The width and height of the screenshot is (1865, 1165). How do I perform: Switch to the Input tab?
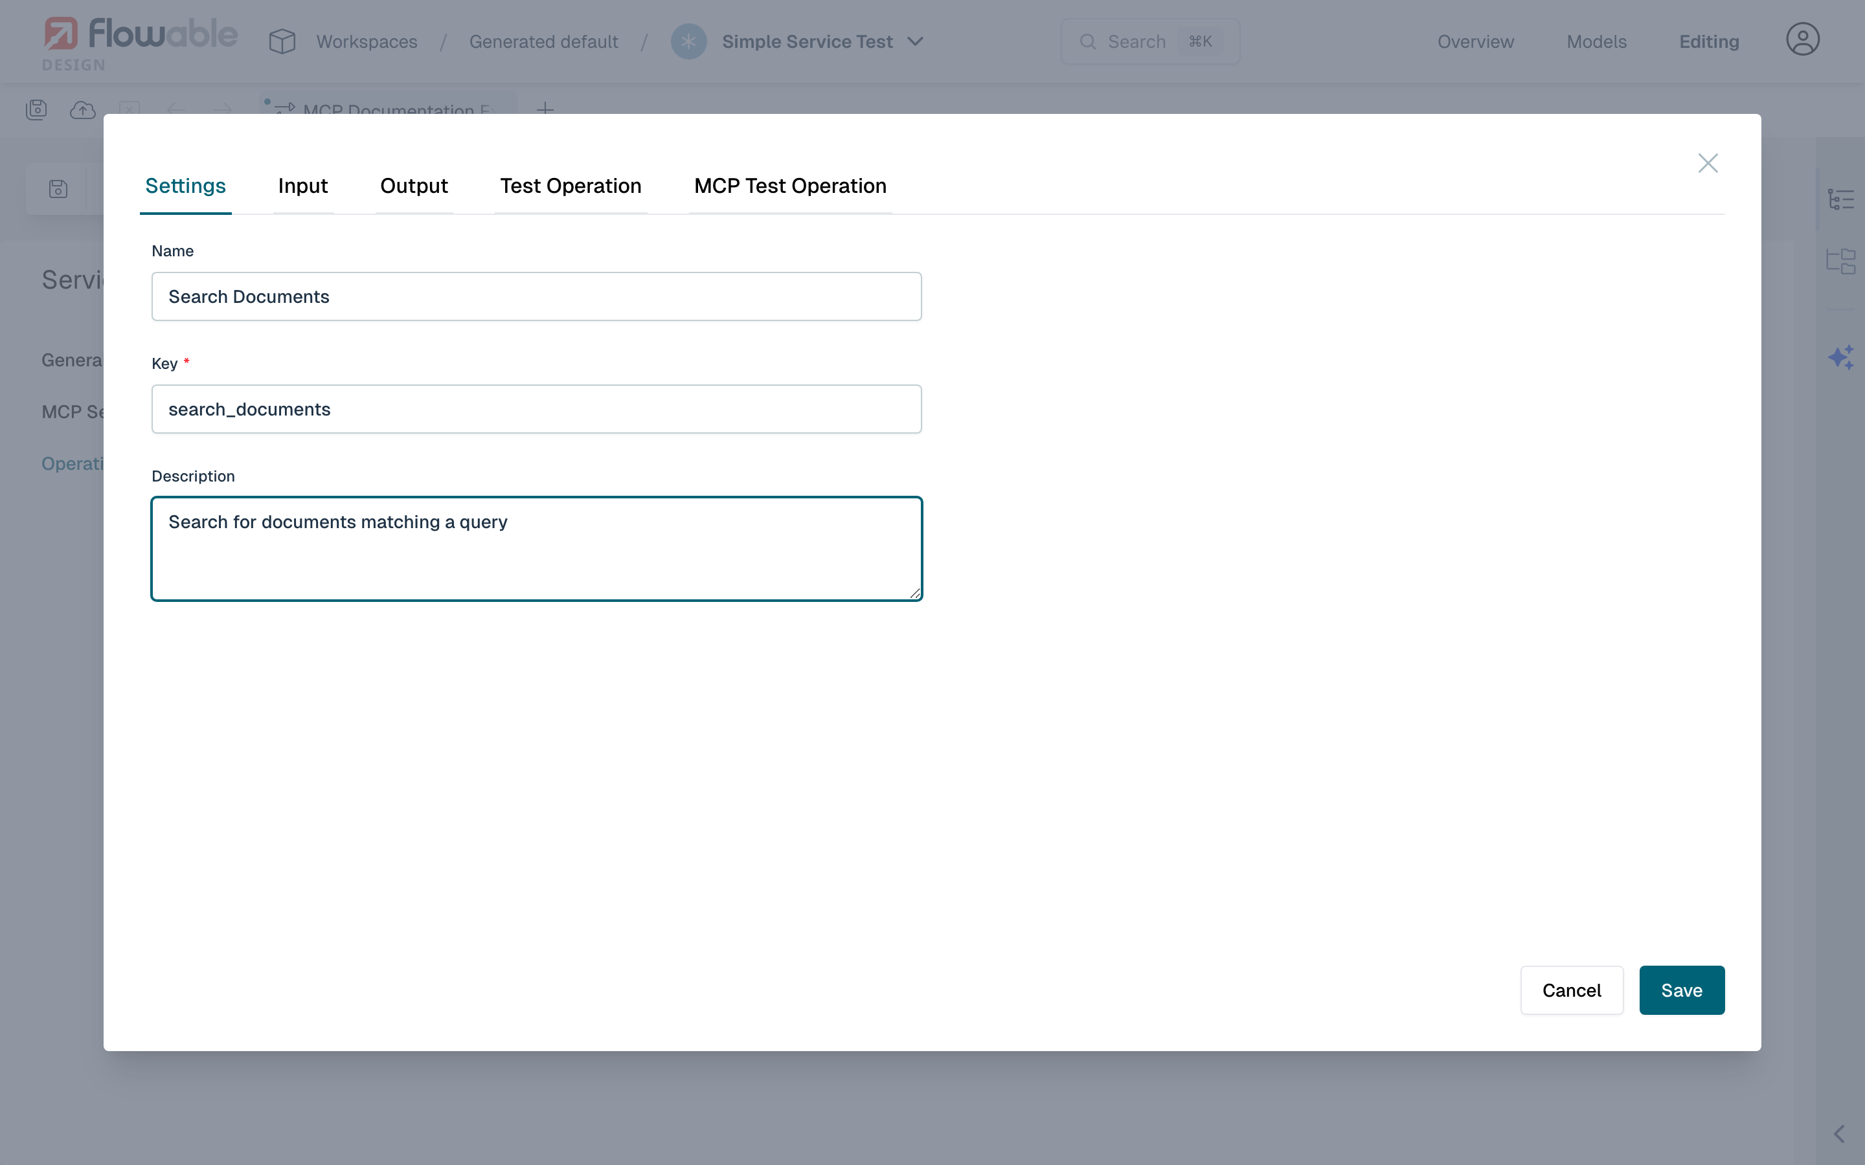(x=302, y=186)
